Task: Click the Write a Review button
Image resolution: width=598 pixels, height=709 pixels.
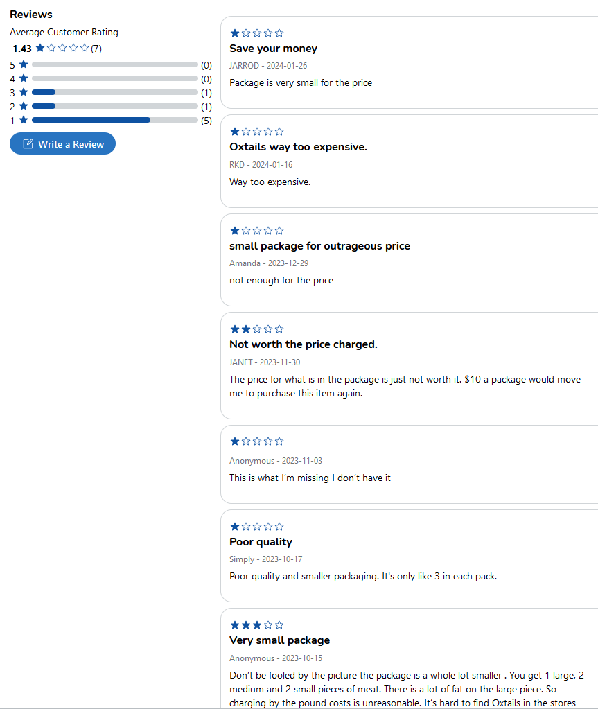Action: click(x=62, y=143)
